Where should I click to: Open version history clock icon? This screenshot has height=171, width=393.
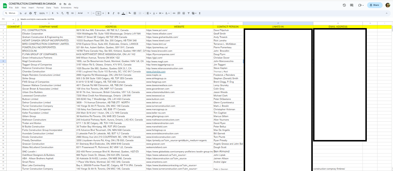tap(344, 5)
